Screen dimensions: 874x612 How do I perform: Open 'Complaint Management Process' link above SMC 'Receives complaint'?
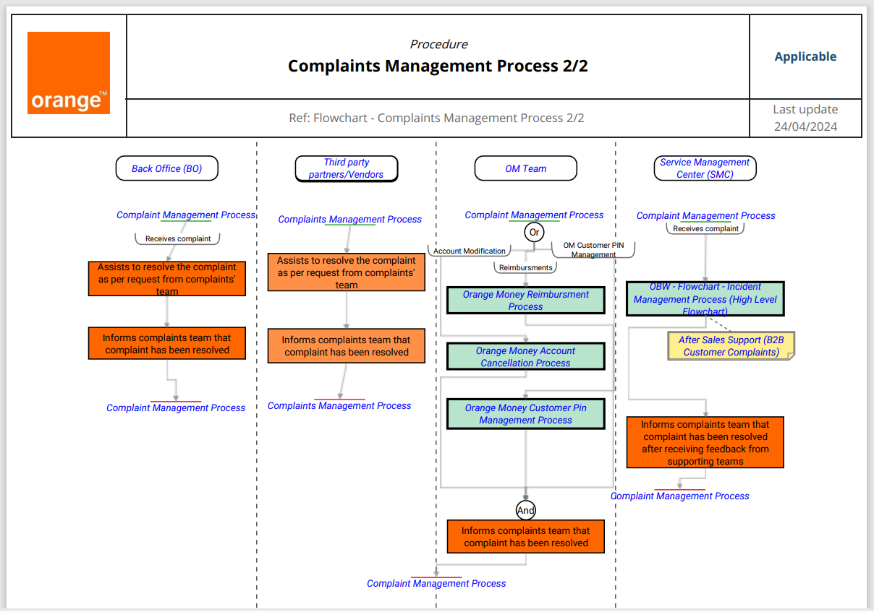pos(705,215)
